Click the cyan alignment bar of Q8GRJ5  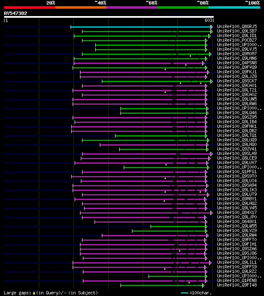141,27
